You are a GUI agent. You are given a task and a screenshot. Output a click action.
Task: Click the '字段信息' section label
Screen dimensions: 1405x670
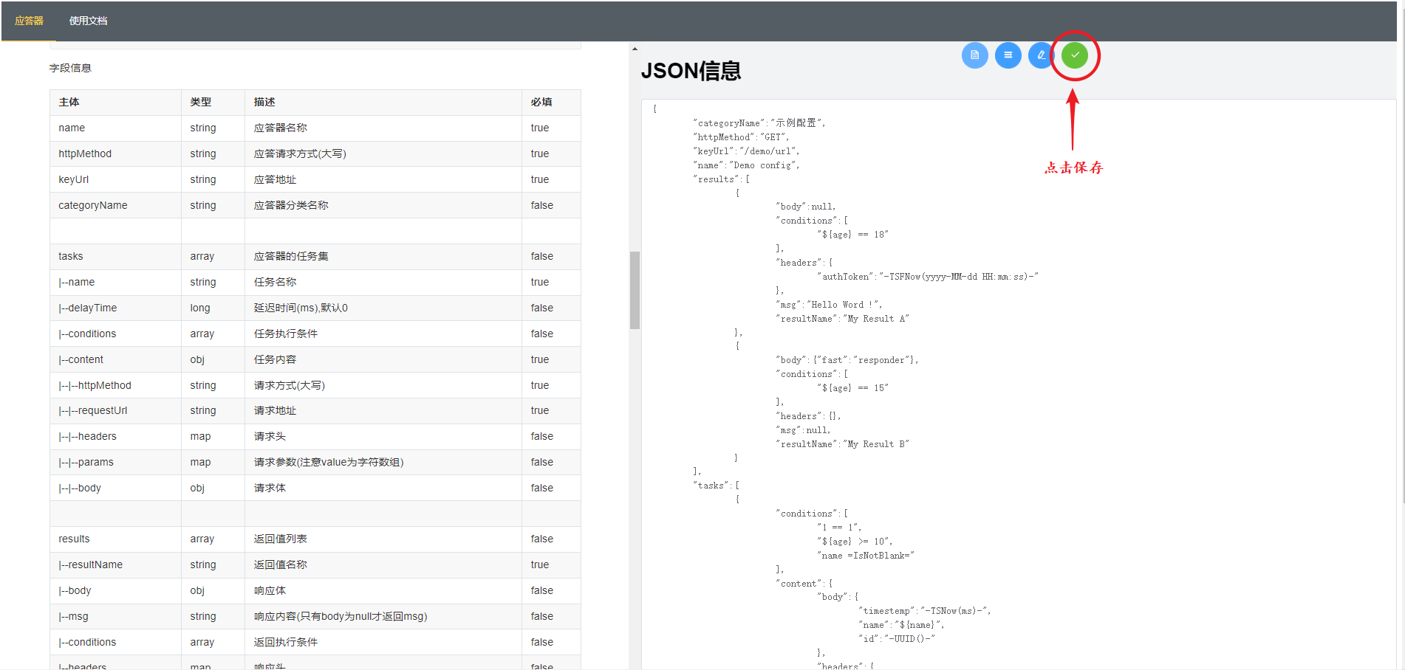click(x=70, y=68)
